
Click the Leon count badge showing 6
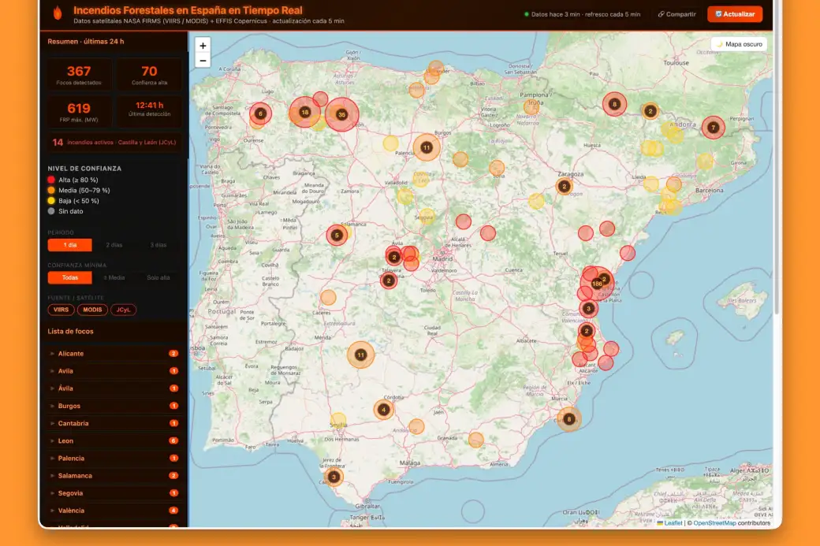(x=173, y=441)
